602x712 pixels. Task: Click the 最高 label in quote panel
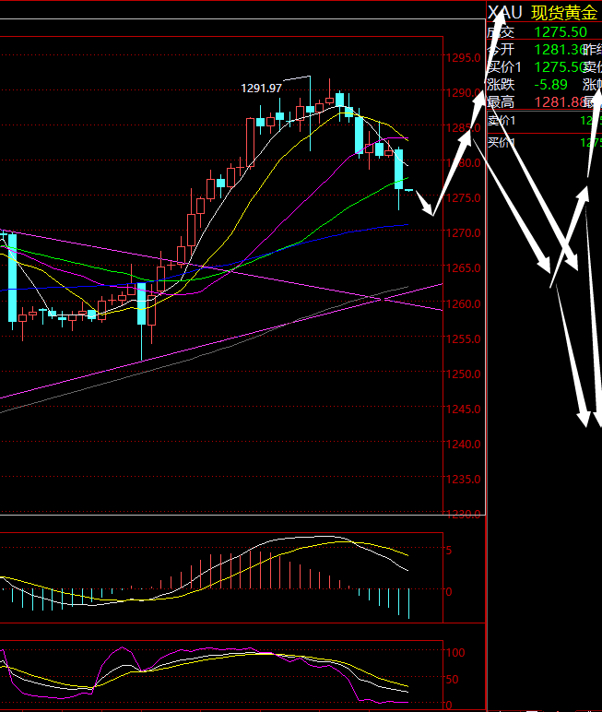click(501, 102)
